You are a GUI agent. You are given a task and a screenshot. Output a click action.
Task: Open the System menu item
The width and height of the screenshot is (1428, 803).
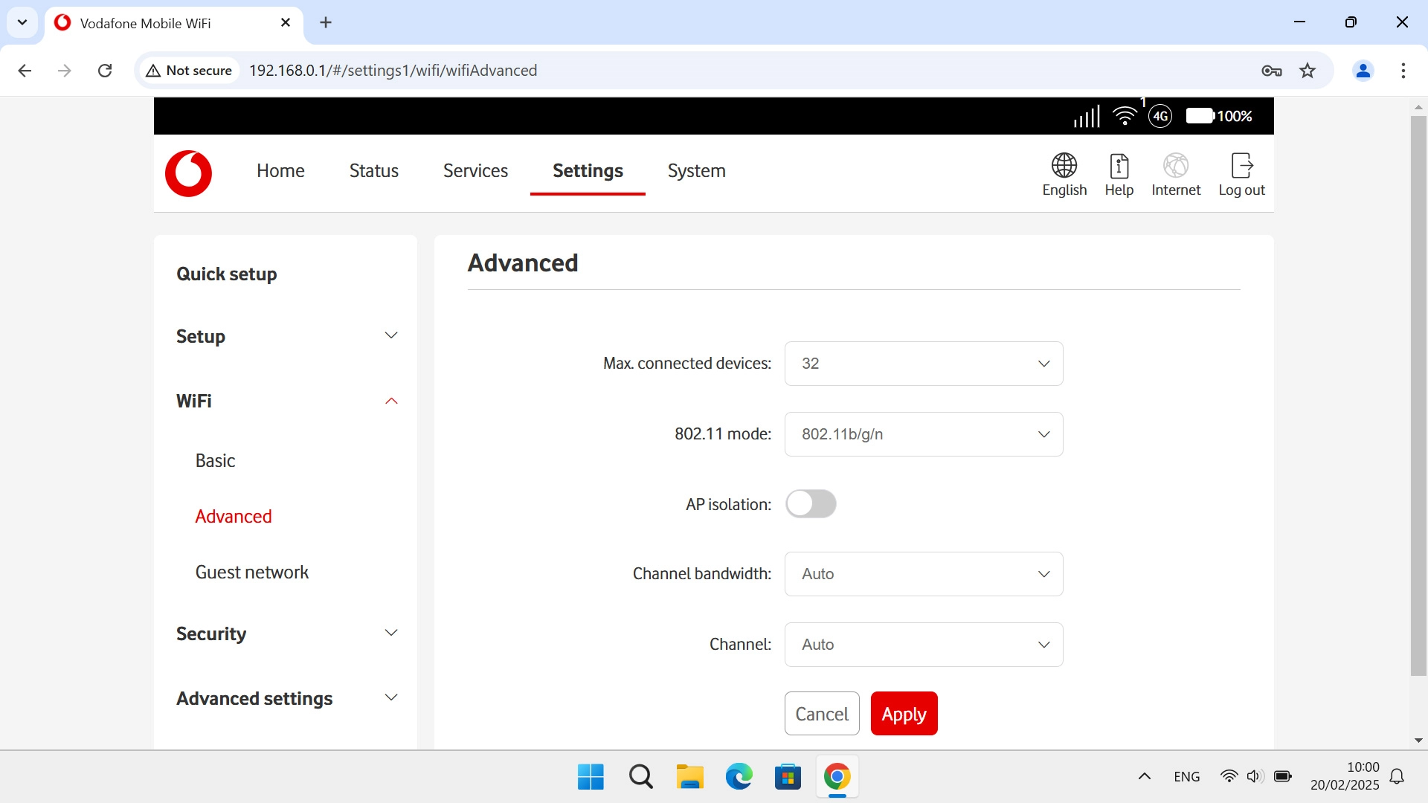click(696, 170)
